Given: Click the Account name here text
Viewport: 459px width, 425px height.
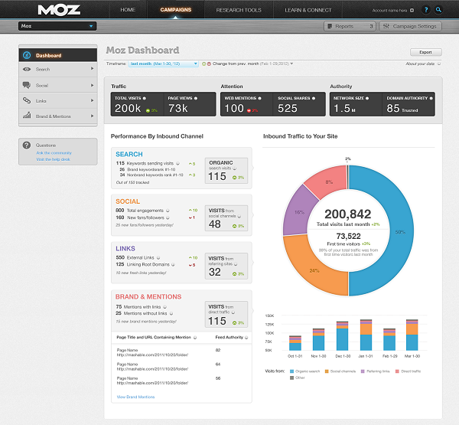Looking at the screenshot, I should (x=389, y=10).
